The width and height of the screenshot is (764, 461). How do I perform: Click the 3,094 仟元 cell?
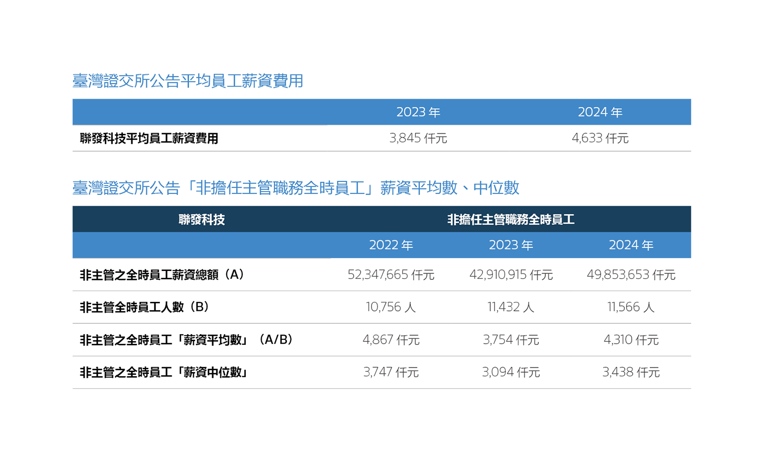click(510, 372)
